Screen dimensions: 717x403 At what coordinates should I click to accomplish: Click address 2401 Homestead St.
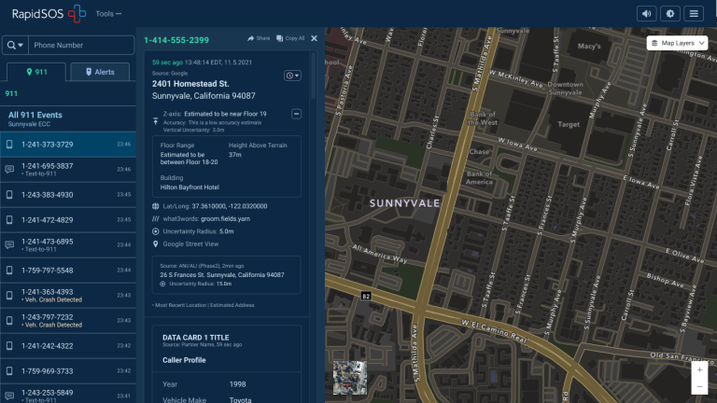190,84
